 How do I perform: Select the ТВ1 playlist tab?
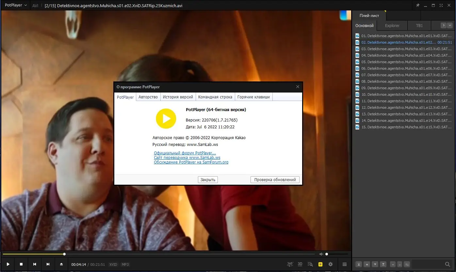(419, 25)
